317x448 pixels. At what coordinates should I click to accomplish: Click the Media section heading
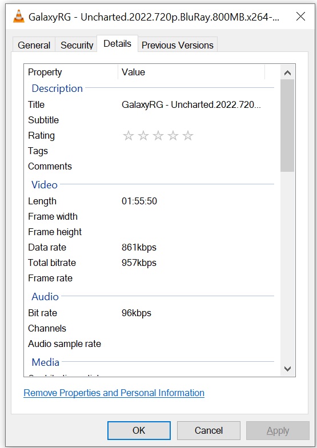(x=46, y=362)
